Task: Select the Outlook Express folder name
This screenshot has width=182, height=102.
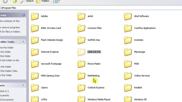Action: [96, 88]
